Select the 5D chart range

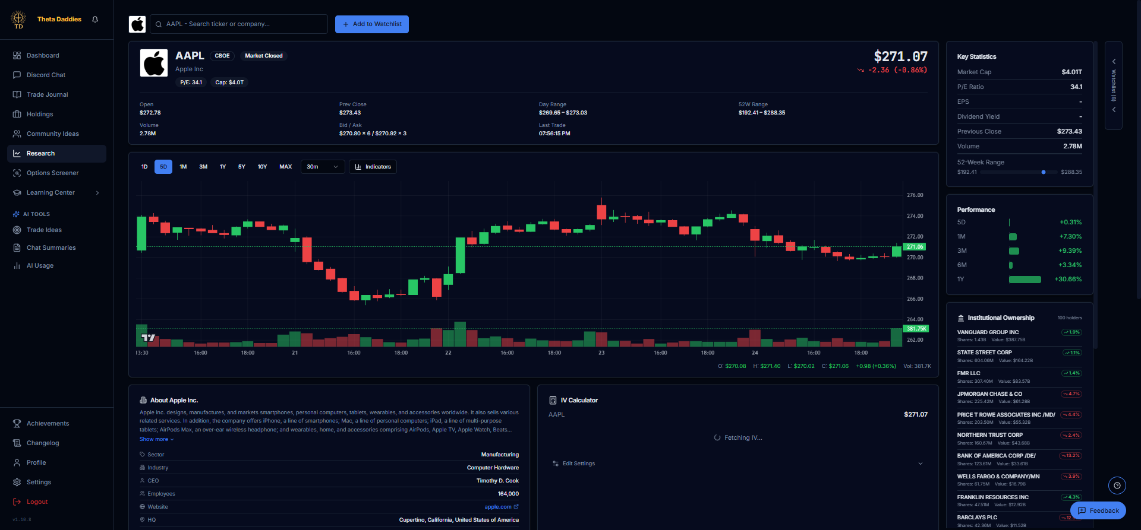(163, 167)
